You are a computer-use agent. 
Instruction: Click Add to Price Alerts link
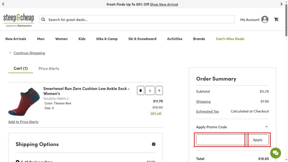tap(23, 122)
